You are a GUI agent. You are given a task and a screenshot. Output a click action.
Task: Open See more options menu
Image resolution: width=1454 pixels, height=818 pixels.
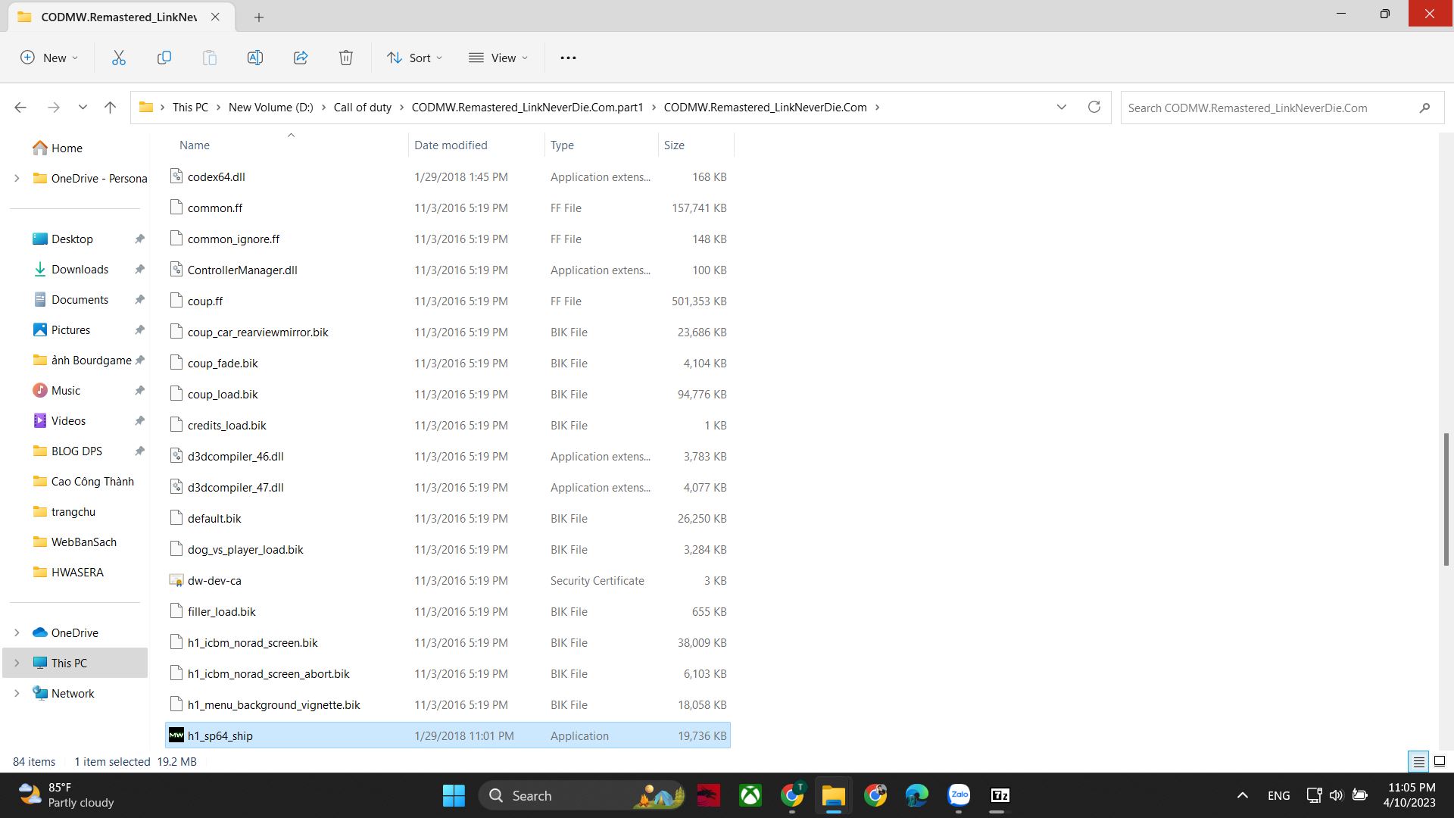[x=568, y=58]
